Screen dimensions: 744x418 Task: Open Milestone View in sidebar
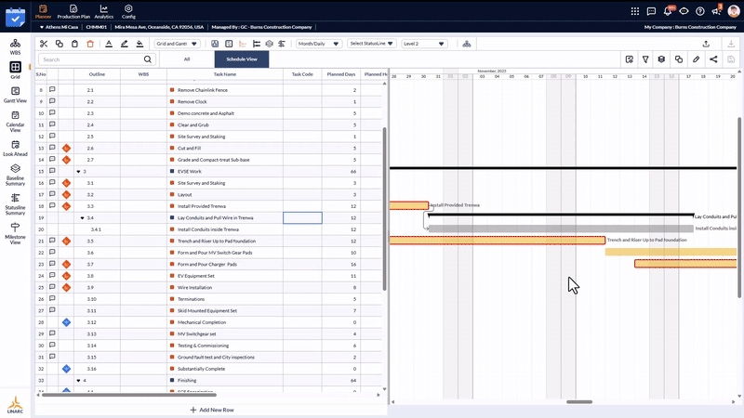click(x=15, y=234)
